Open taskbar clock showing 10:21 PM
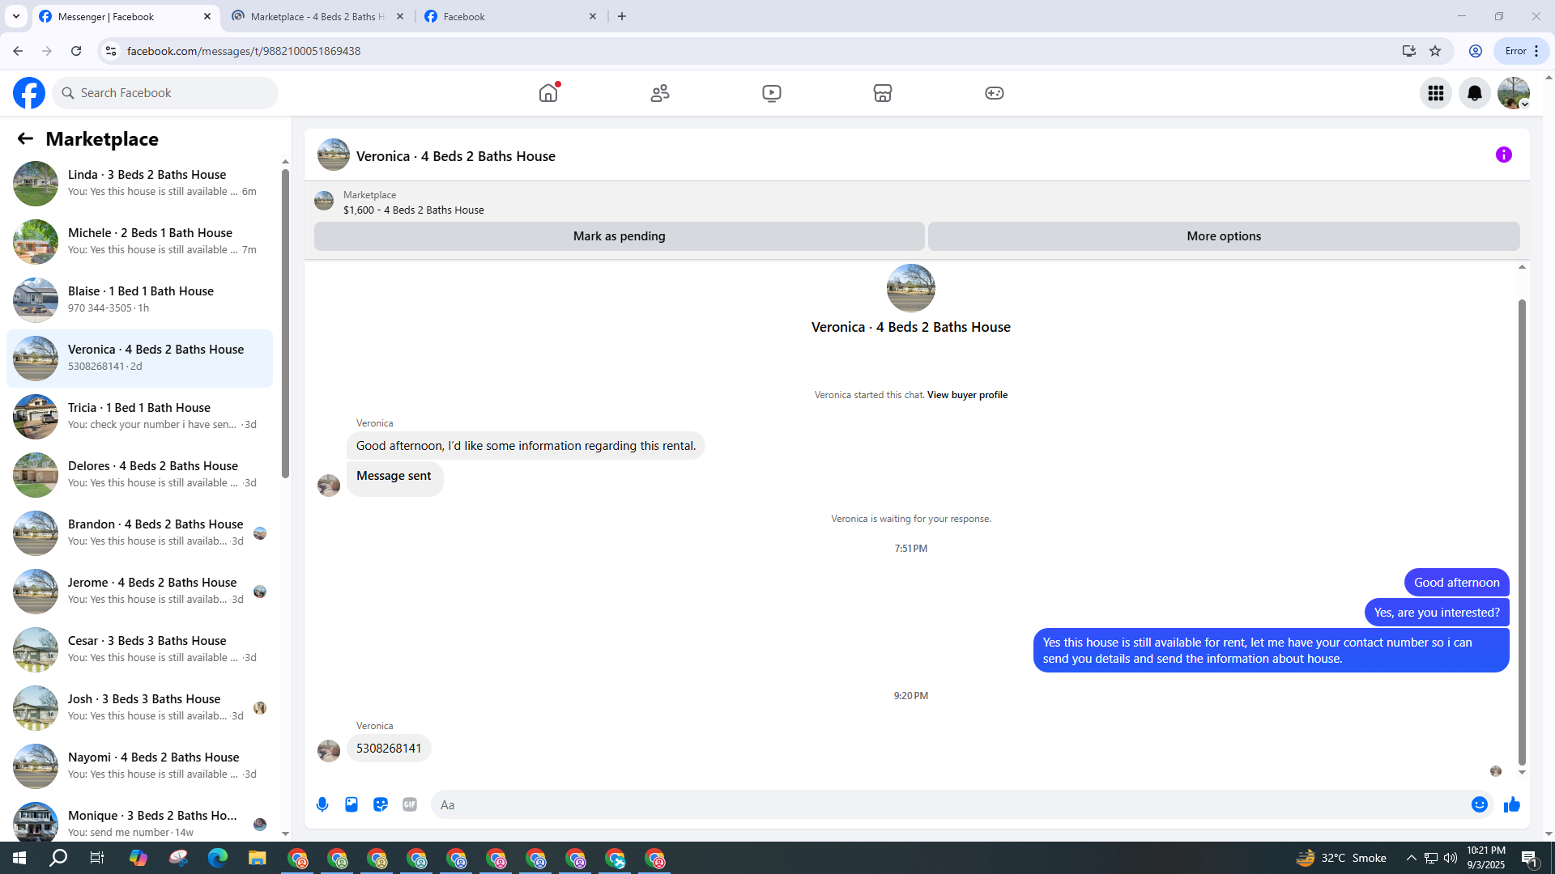Viewport: 1555px width, 874px height. point(1485,858)
